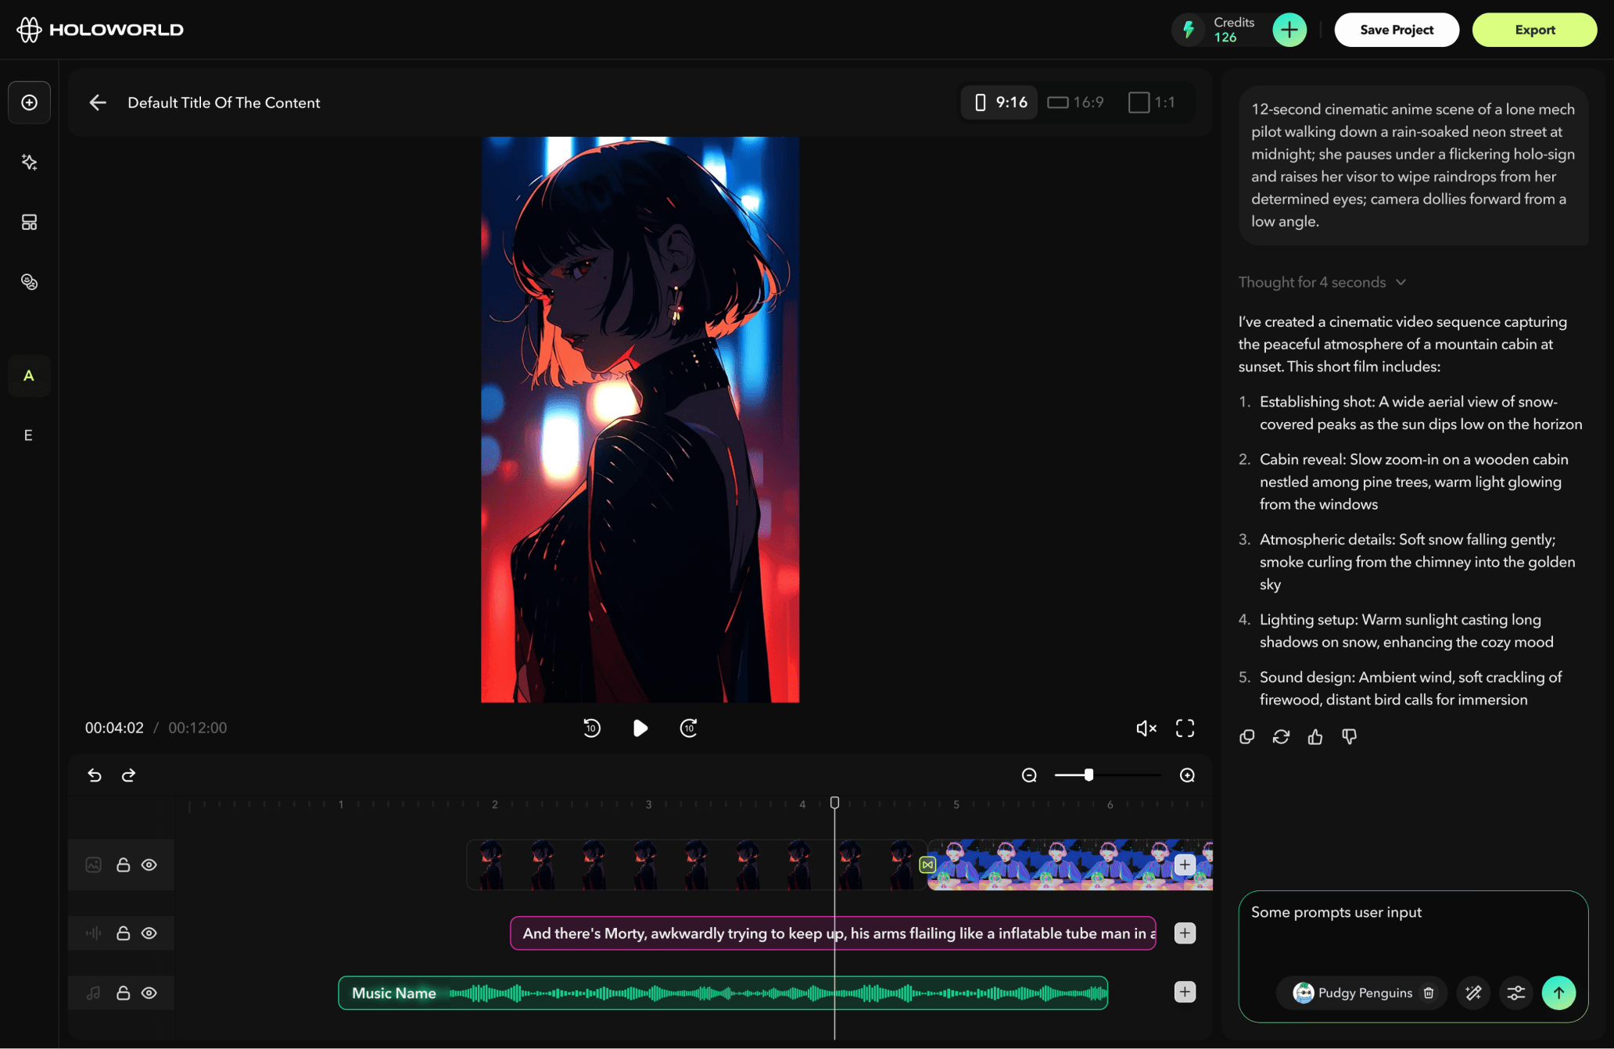Open prompt settings sliders icon
The image size is (1614, 1049).
click(1516, 993)
